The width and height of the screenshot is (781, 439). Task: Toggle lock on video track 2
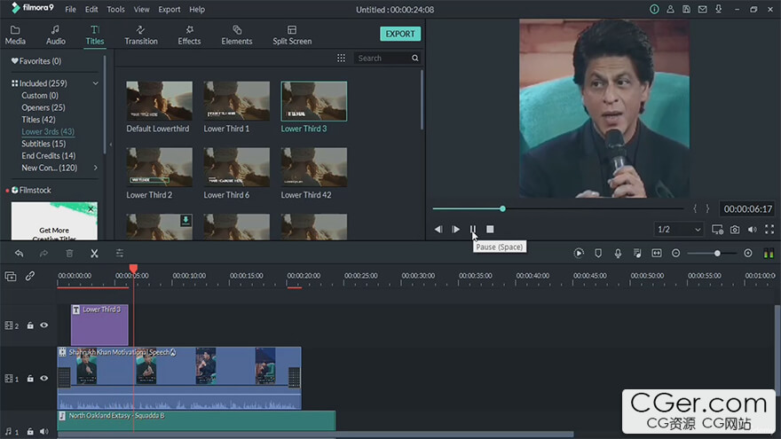point(30,325)
